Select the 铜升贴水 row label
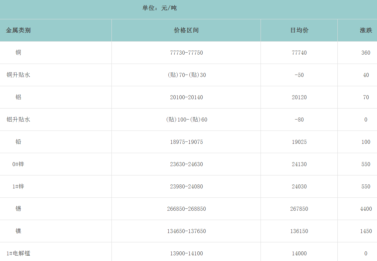This screenshot has width=377, height=261. pyautogui.click(x=18, y=75)
